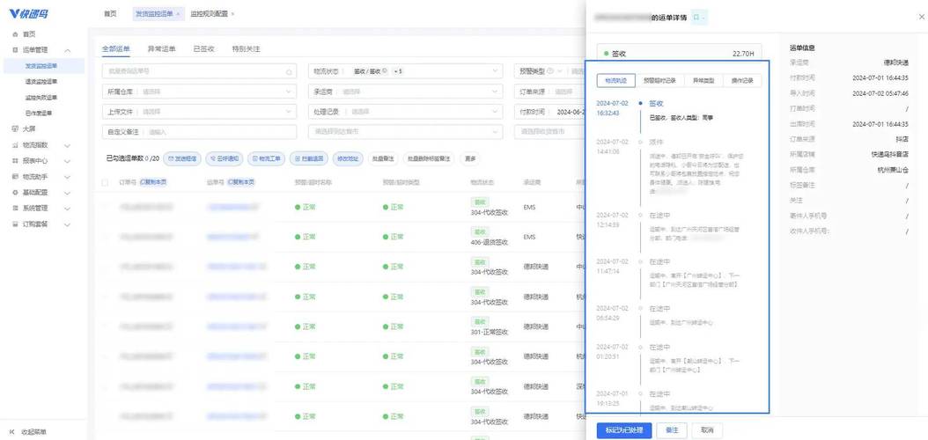928x440 pixels.
Task: Open the 所属仓库 dropdown
Action: [200, 92]
